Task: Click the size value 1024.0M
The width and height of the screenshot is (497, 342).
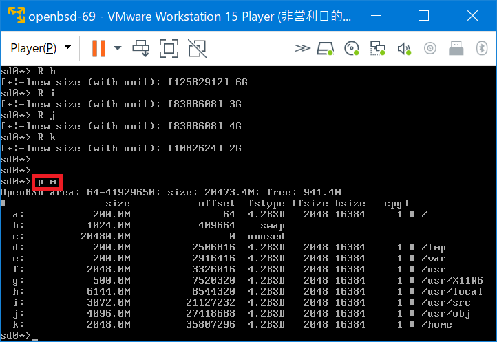Action: coord(109,225)
